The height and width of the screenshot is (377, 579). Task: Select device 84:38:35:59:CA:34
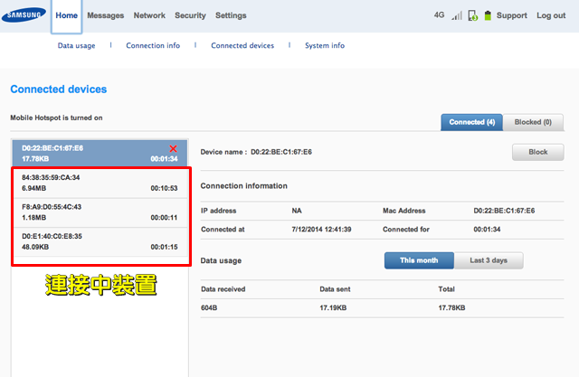coord(100,183)
